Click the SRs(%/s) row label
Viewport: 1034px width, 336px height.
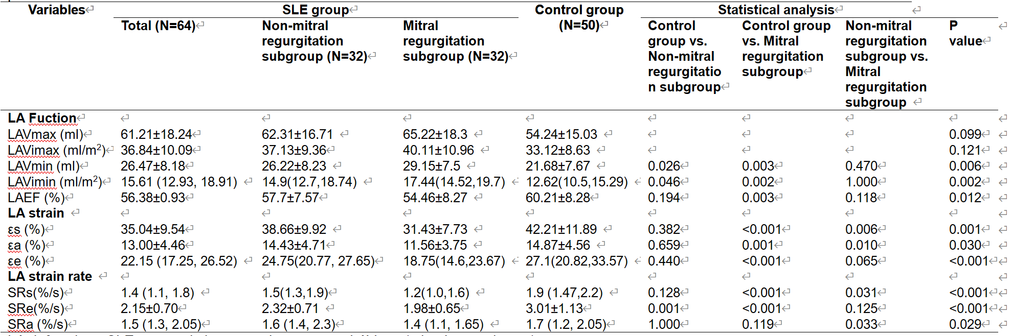[x=36, y=293]
